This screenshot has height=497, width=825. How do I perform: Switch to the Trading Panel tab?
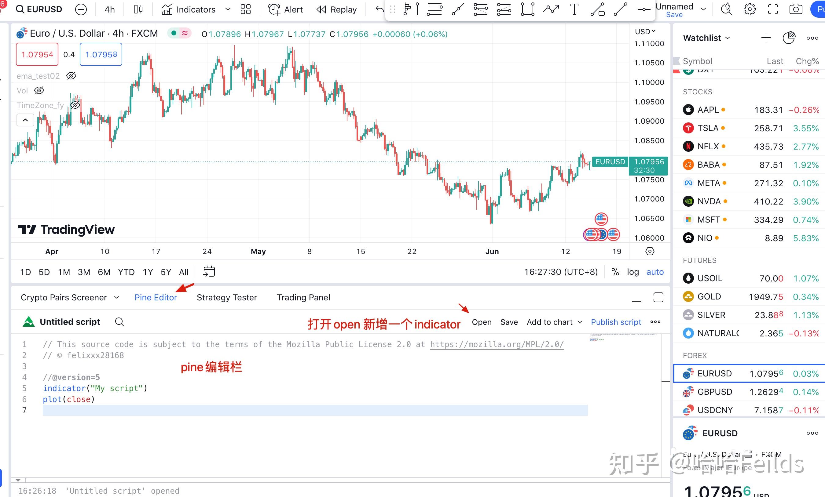[x=303, y=297]
